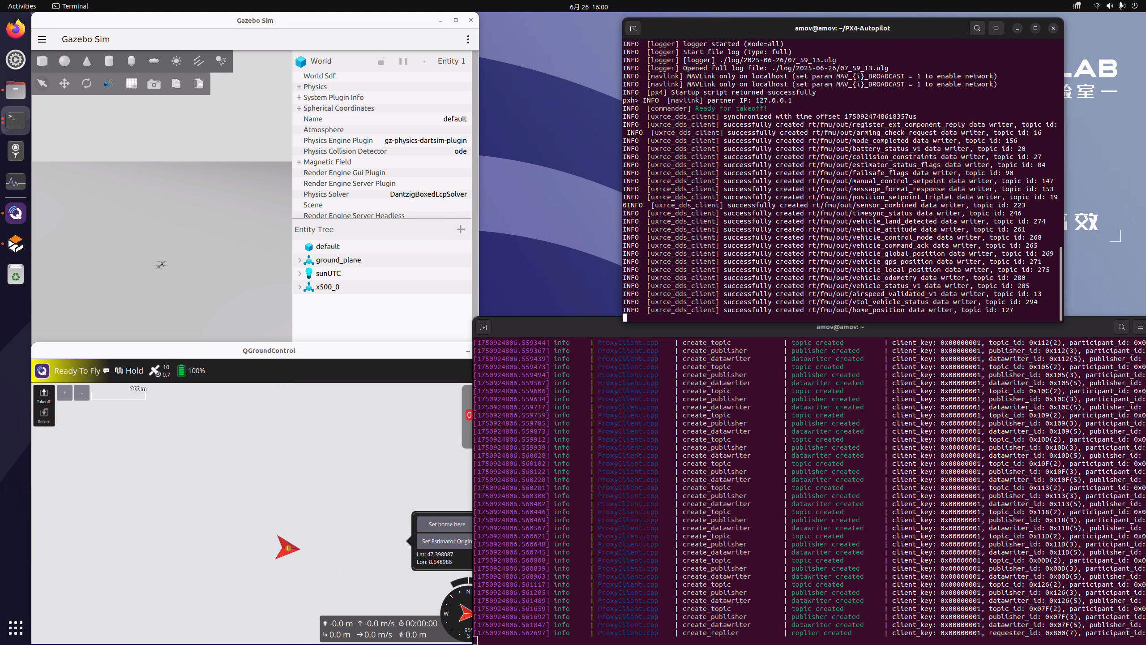The image size is (1146, 645).
Task: Click the Takeoff button in QGroundControl
Action: (x=44, y=396)
